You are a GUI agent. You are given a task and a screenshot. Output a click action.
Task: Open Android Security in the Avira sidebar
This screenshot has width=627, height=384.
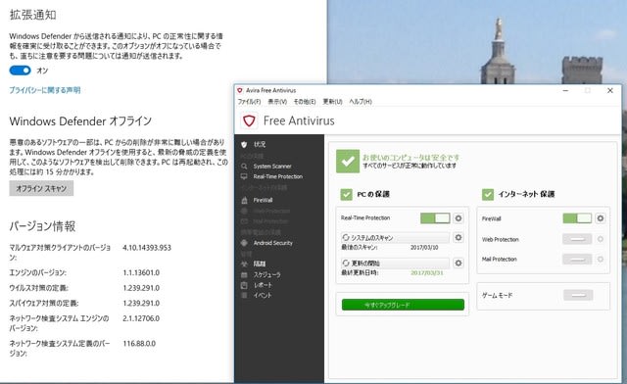tap(272, 243)
